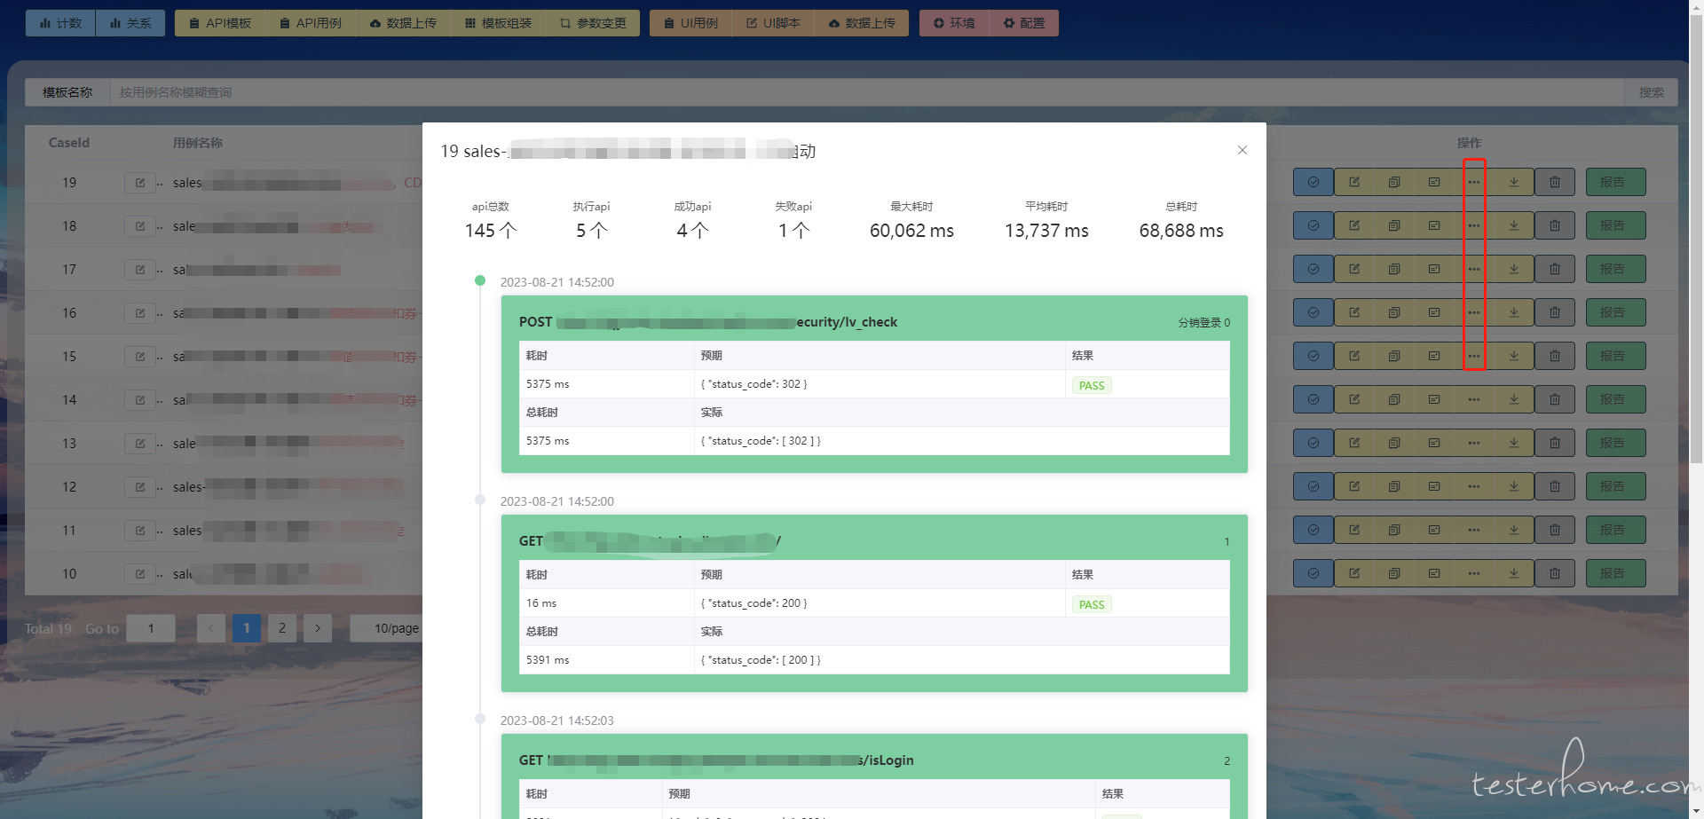Open the 关系 relations tab
The height and width of the screenshot is (819, 1704).
point(130,23)
